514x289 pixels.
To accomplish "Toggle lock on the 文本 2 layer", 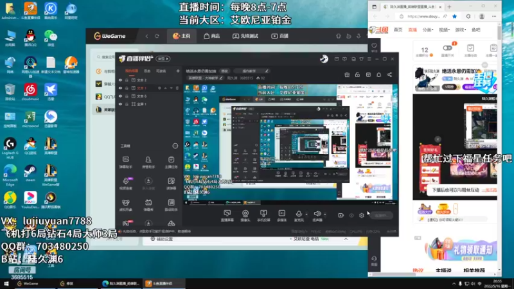I will coord(127,80).
